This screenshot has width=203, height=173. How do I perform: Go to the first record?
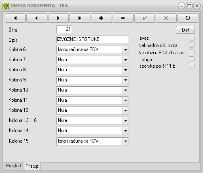15,18
